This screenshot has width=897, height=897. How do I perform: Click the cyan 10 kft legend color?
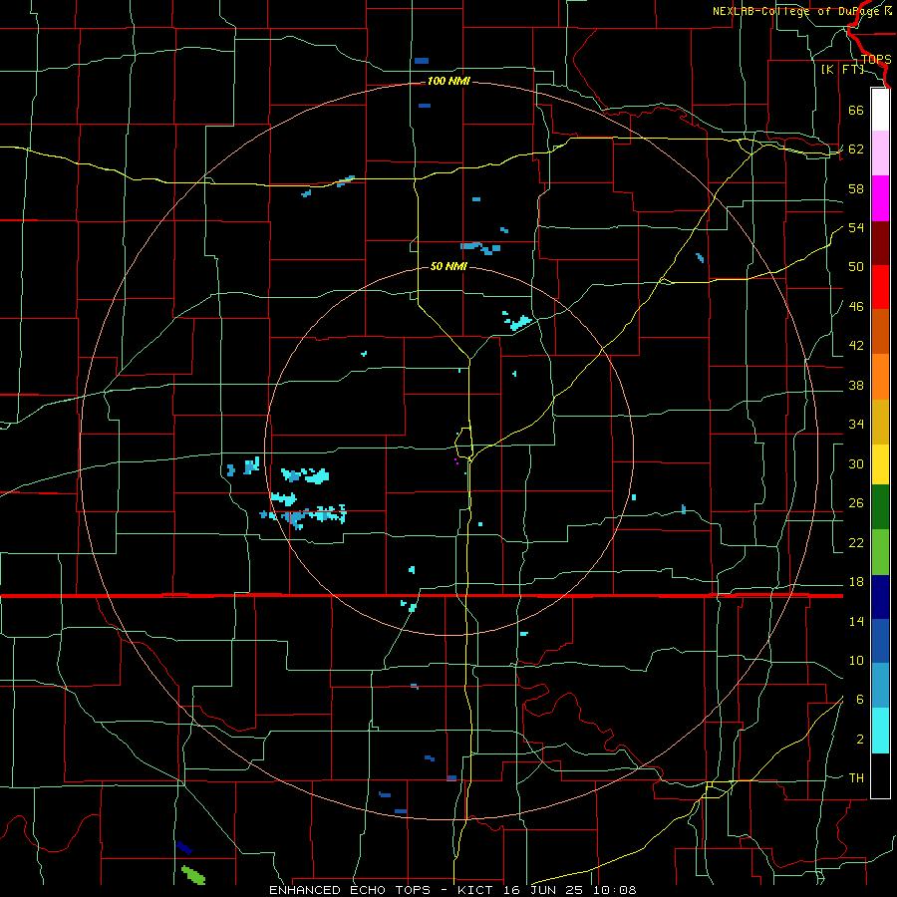880,731
